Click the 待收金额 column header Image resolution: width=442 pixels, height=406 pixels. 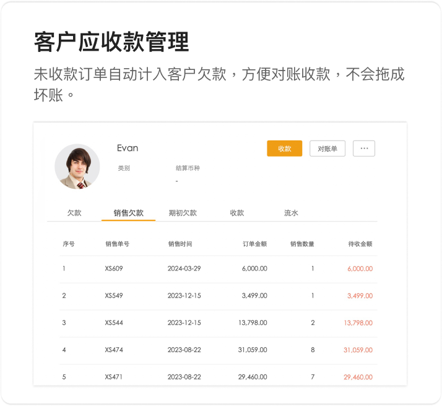(x=360, y=244)
